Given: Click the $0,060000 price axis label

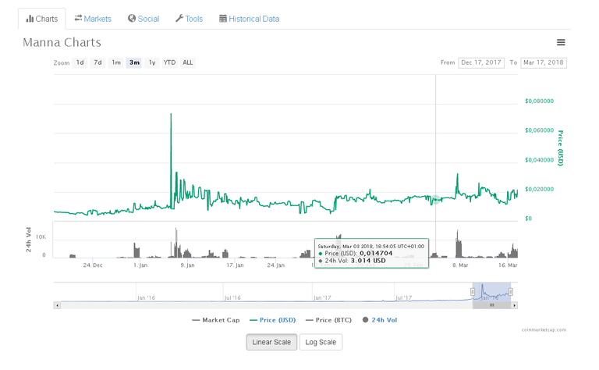Looking at the screenshot, I should point(539,130).
